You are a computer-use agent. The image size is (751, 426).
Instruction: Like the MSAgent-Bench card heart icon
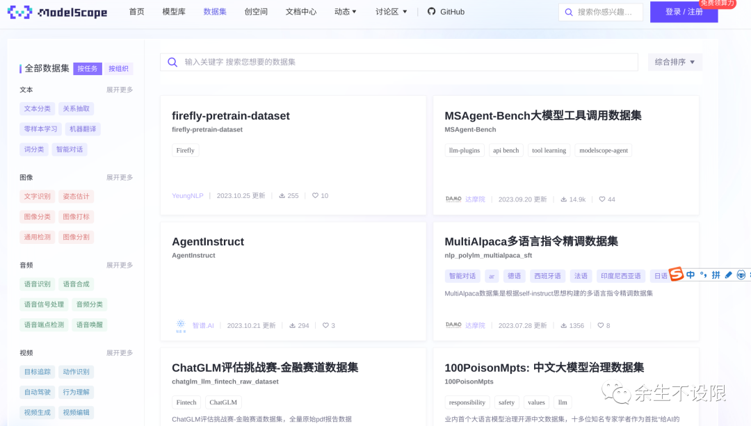(602, 199)
